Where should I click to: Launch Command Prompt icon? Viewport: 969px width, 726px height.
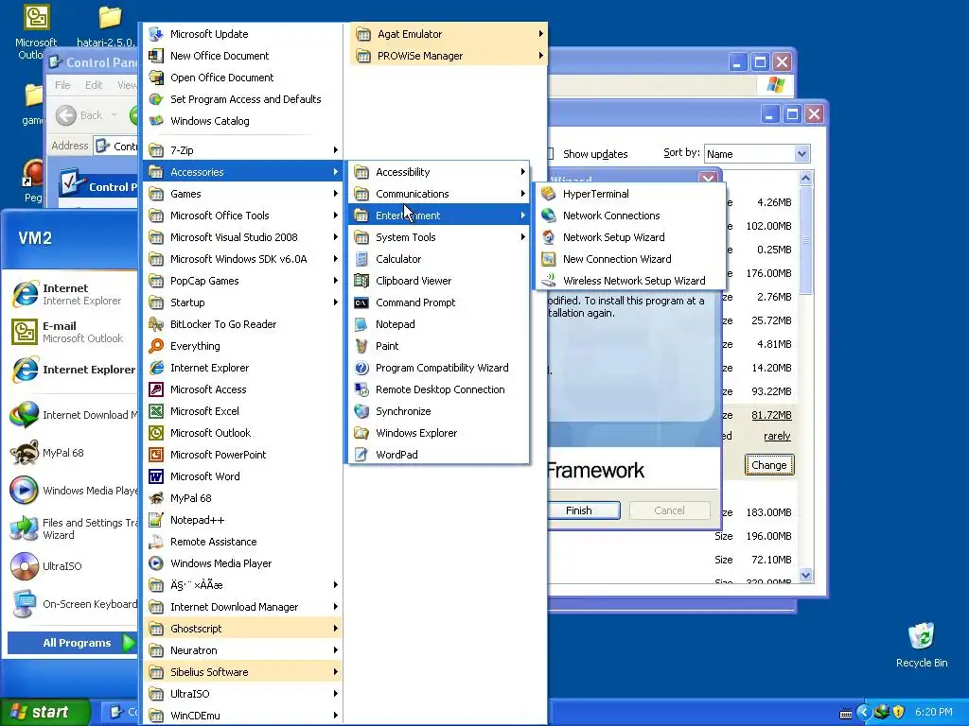click(x=361, y=302)
